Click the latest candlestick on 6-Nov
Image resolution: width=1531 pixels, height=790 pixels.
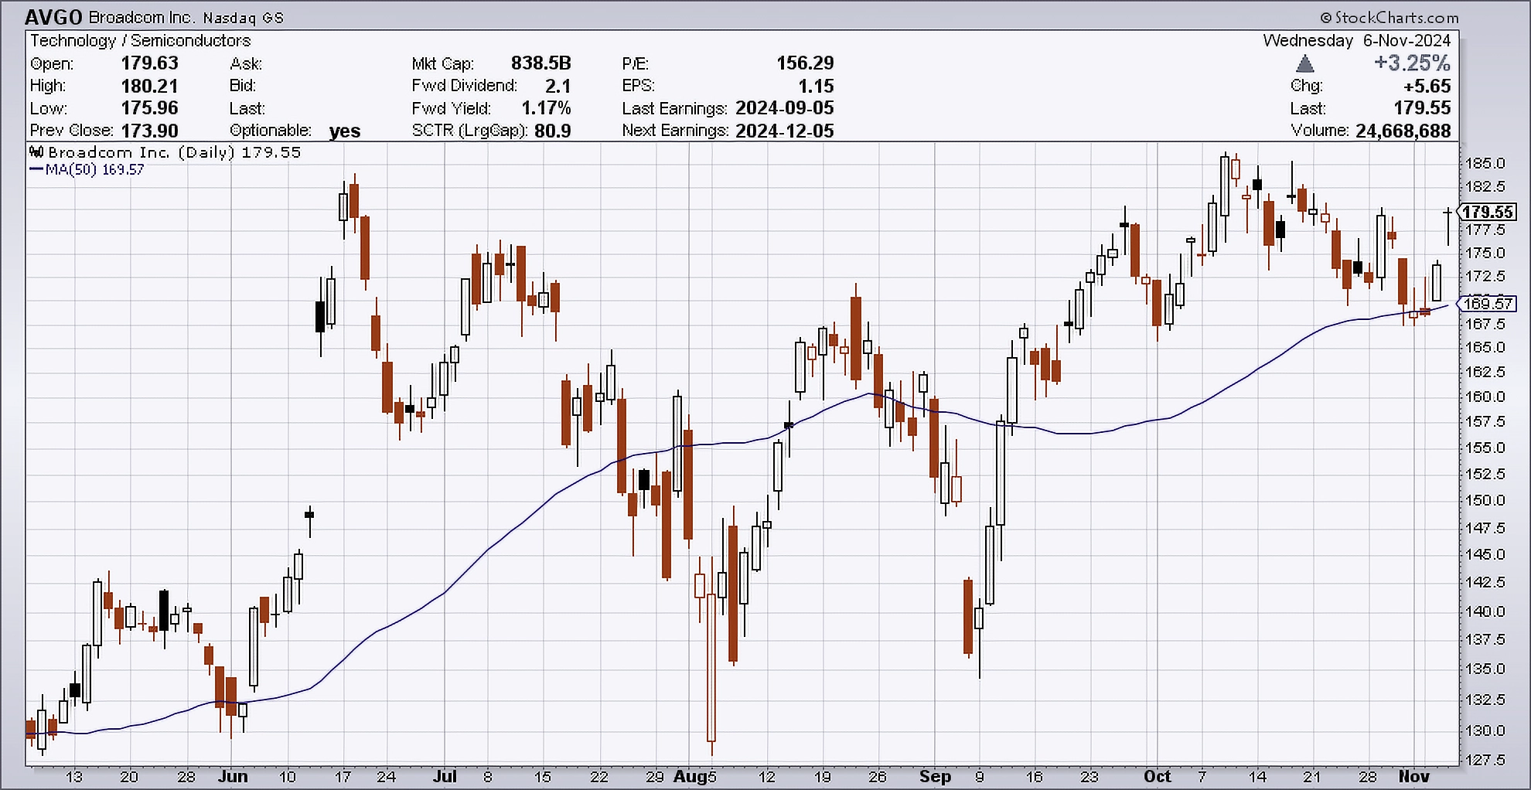pos(1448,226)
